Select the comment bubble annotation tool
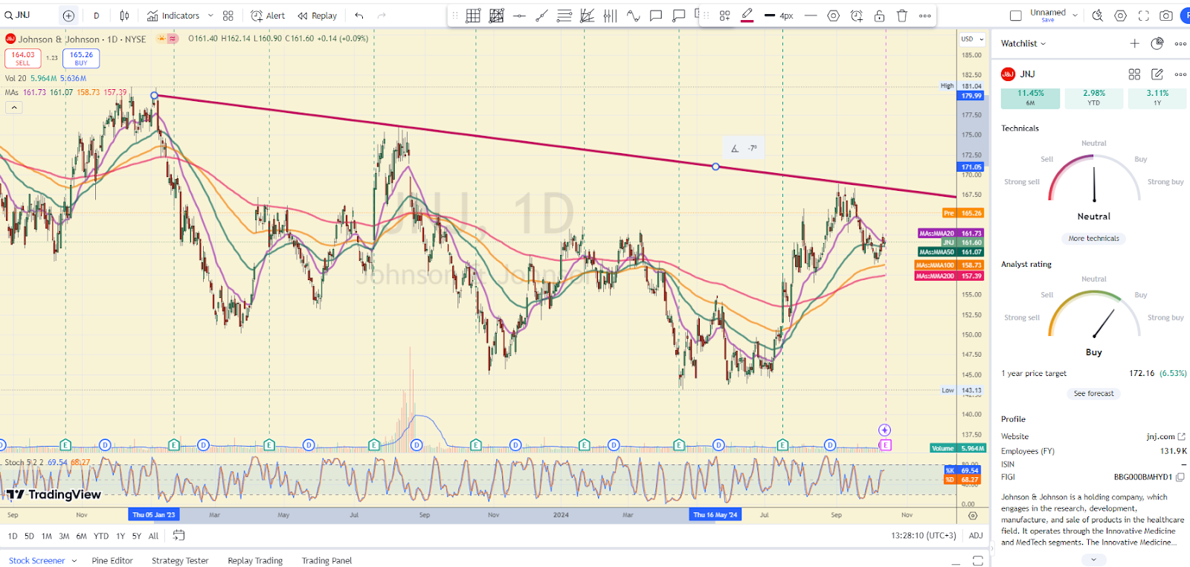This screenshot has height=567, width=1190. click(656, 16)
